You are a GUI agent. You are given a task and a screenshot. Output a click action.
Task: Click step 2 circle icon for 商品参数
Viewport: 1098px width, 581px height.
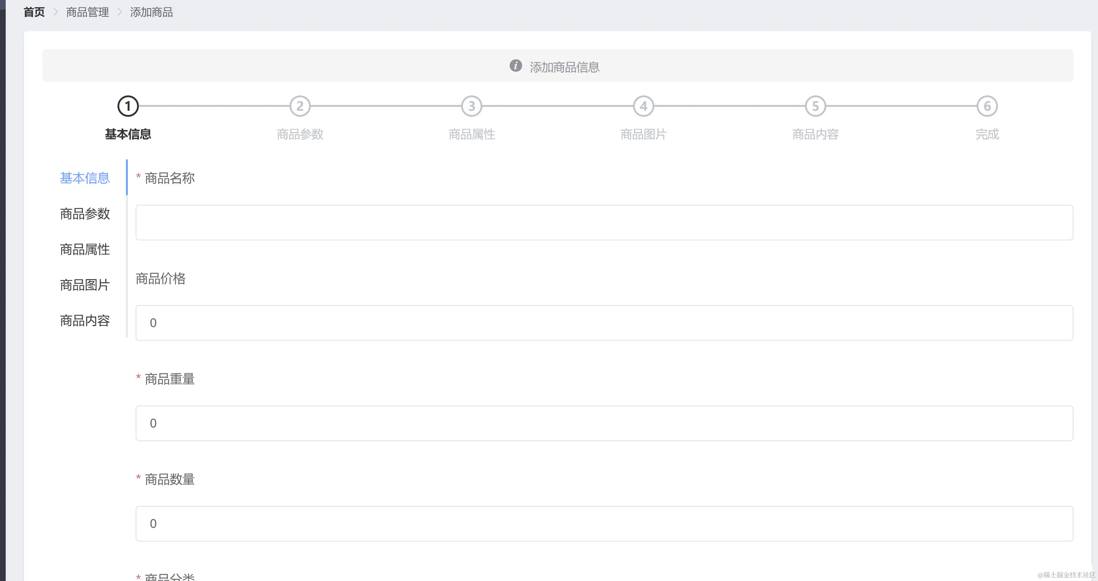point(300,106)
